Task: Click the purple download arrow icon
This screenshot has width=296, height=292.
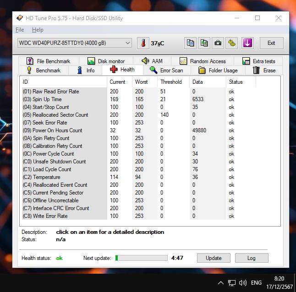Action: pyautogui.click(x=247, y=43)
